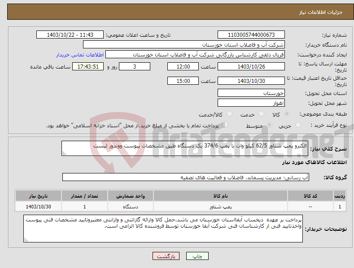Click the remaining days field showing 3
Viewport: 354px width, 268px height.
coord(135,66)
